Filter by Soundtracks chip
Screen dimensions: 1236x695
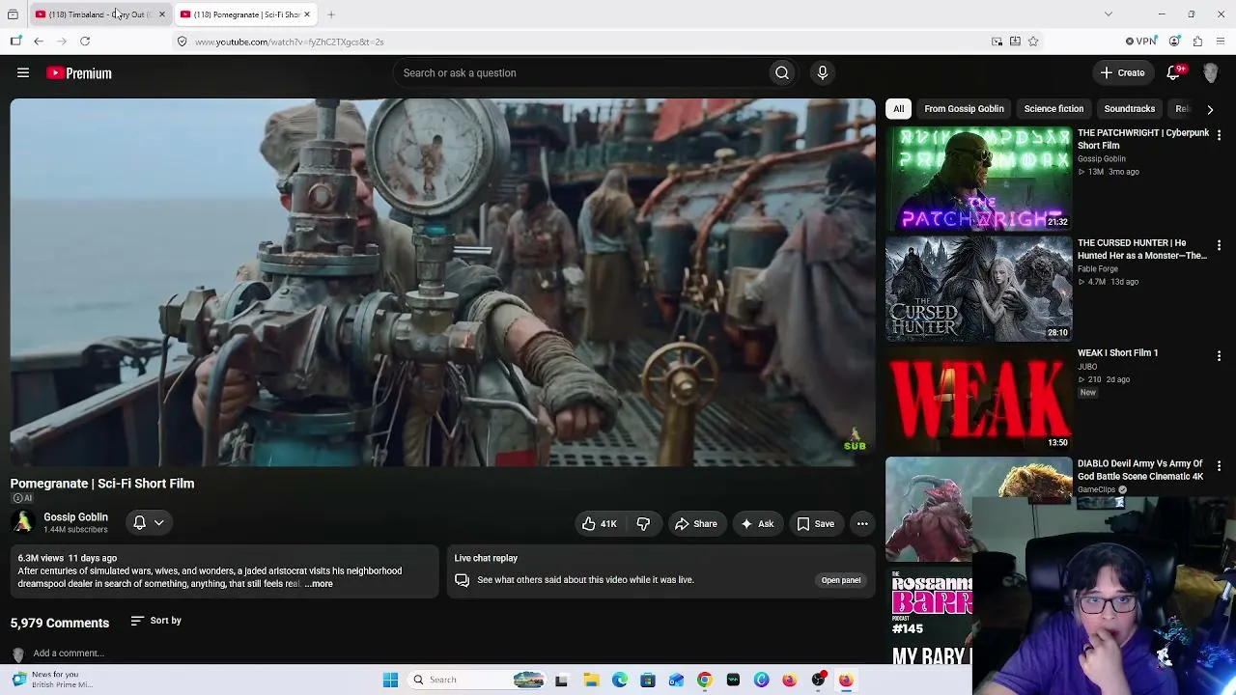(1129, 109)
